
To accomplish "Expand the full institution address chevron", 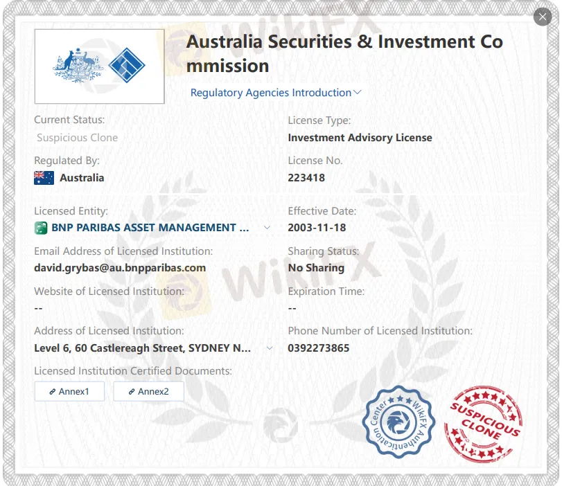I will click(x=270, y=348).
